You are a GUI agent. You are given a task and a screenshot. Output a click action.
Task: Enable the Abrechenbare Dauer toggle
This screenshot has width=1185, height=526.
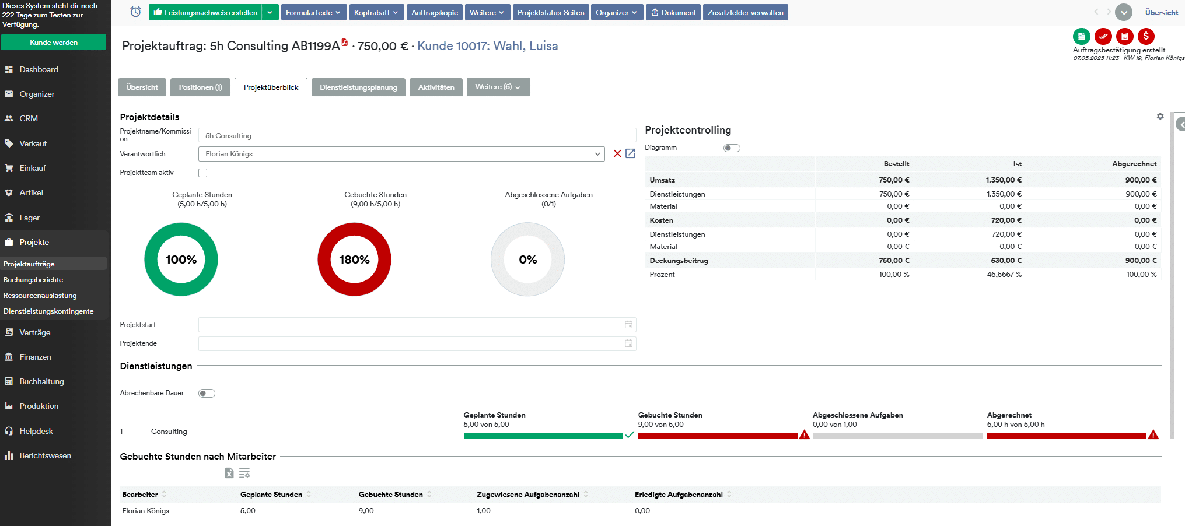207,393
